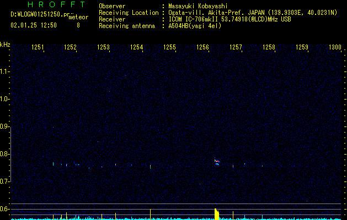
Task: Click the 1258 time axis label
Action: (x=269, y=47)
